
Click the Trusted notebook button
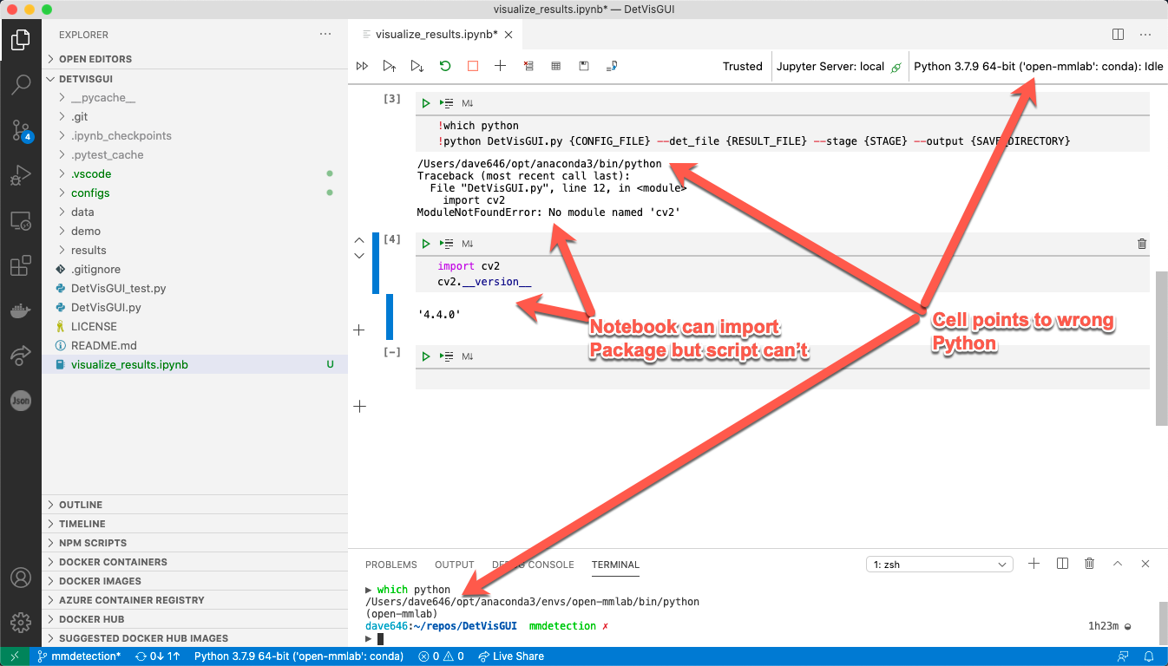(x=742, y=65)
